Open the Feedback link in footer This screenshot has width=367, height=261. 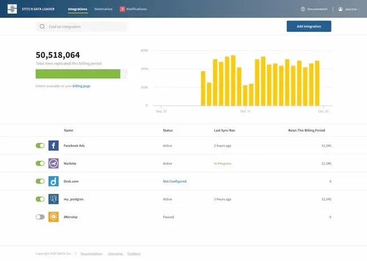click(134, 254)
